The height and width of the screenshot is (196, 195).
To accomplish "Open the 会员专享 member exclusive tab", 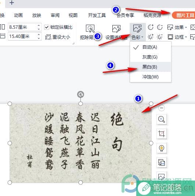I will click(x=125, y=15).
